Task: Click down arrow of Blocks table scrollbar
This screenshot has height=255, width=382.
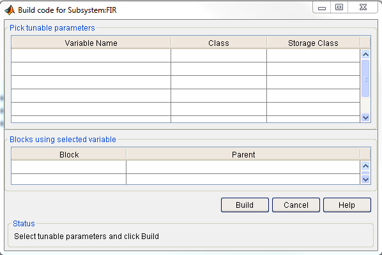Action: (365, 179)
